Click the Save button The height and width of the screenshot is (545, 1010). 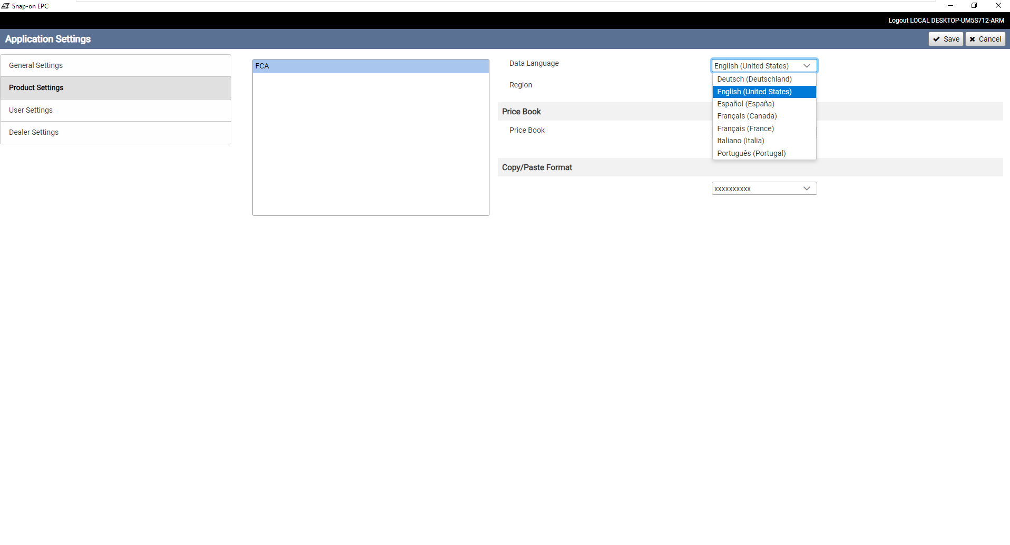coord(946,39)
